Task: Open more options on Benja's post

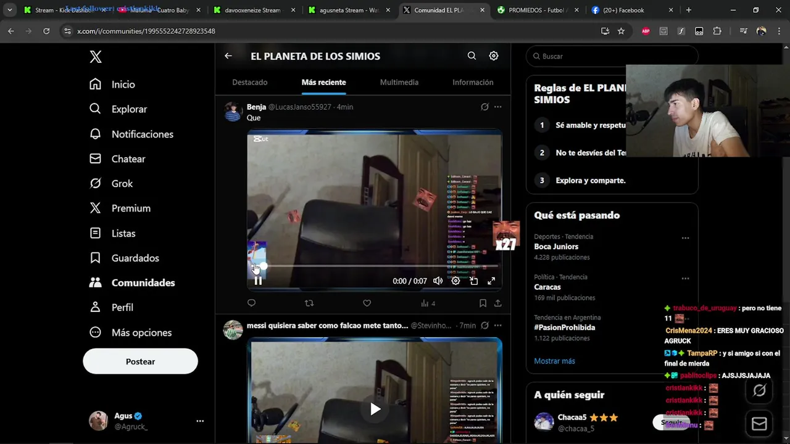Action: click(x=497, y=107)
